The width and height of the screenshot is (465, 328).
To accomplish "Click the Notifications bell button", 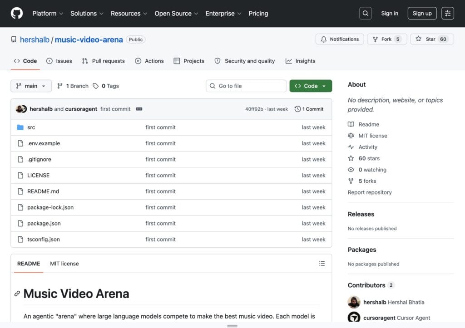I will pos(340,39).
